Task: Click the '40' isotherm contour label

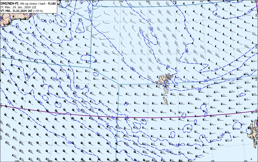Action: (71, 39)
